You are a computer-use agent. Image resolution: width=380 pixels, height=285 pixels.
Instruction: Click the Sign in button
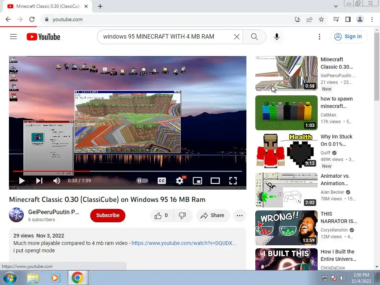348,37
